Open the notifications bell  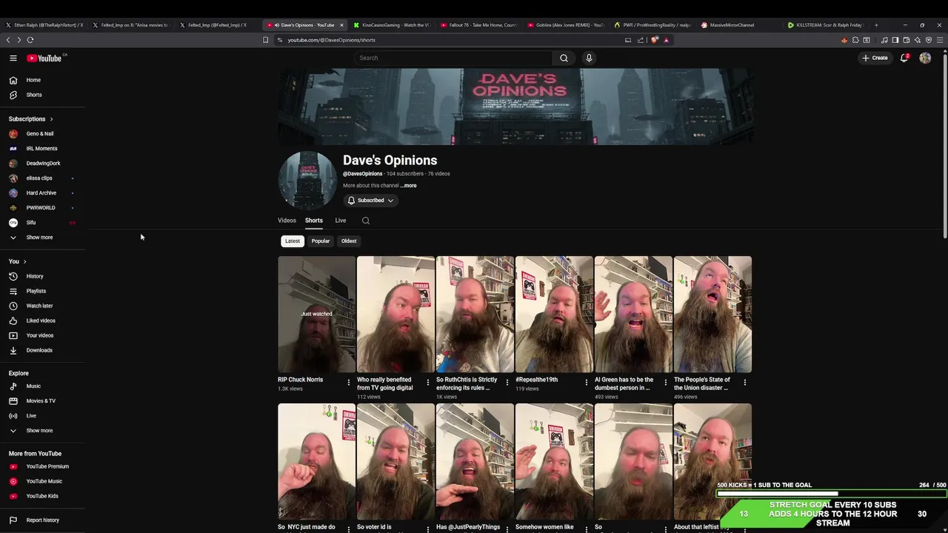tap(904, 58)
